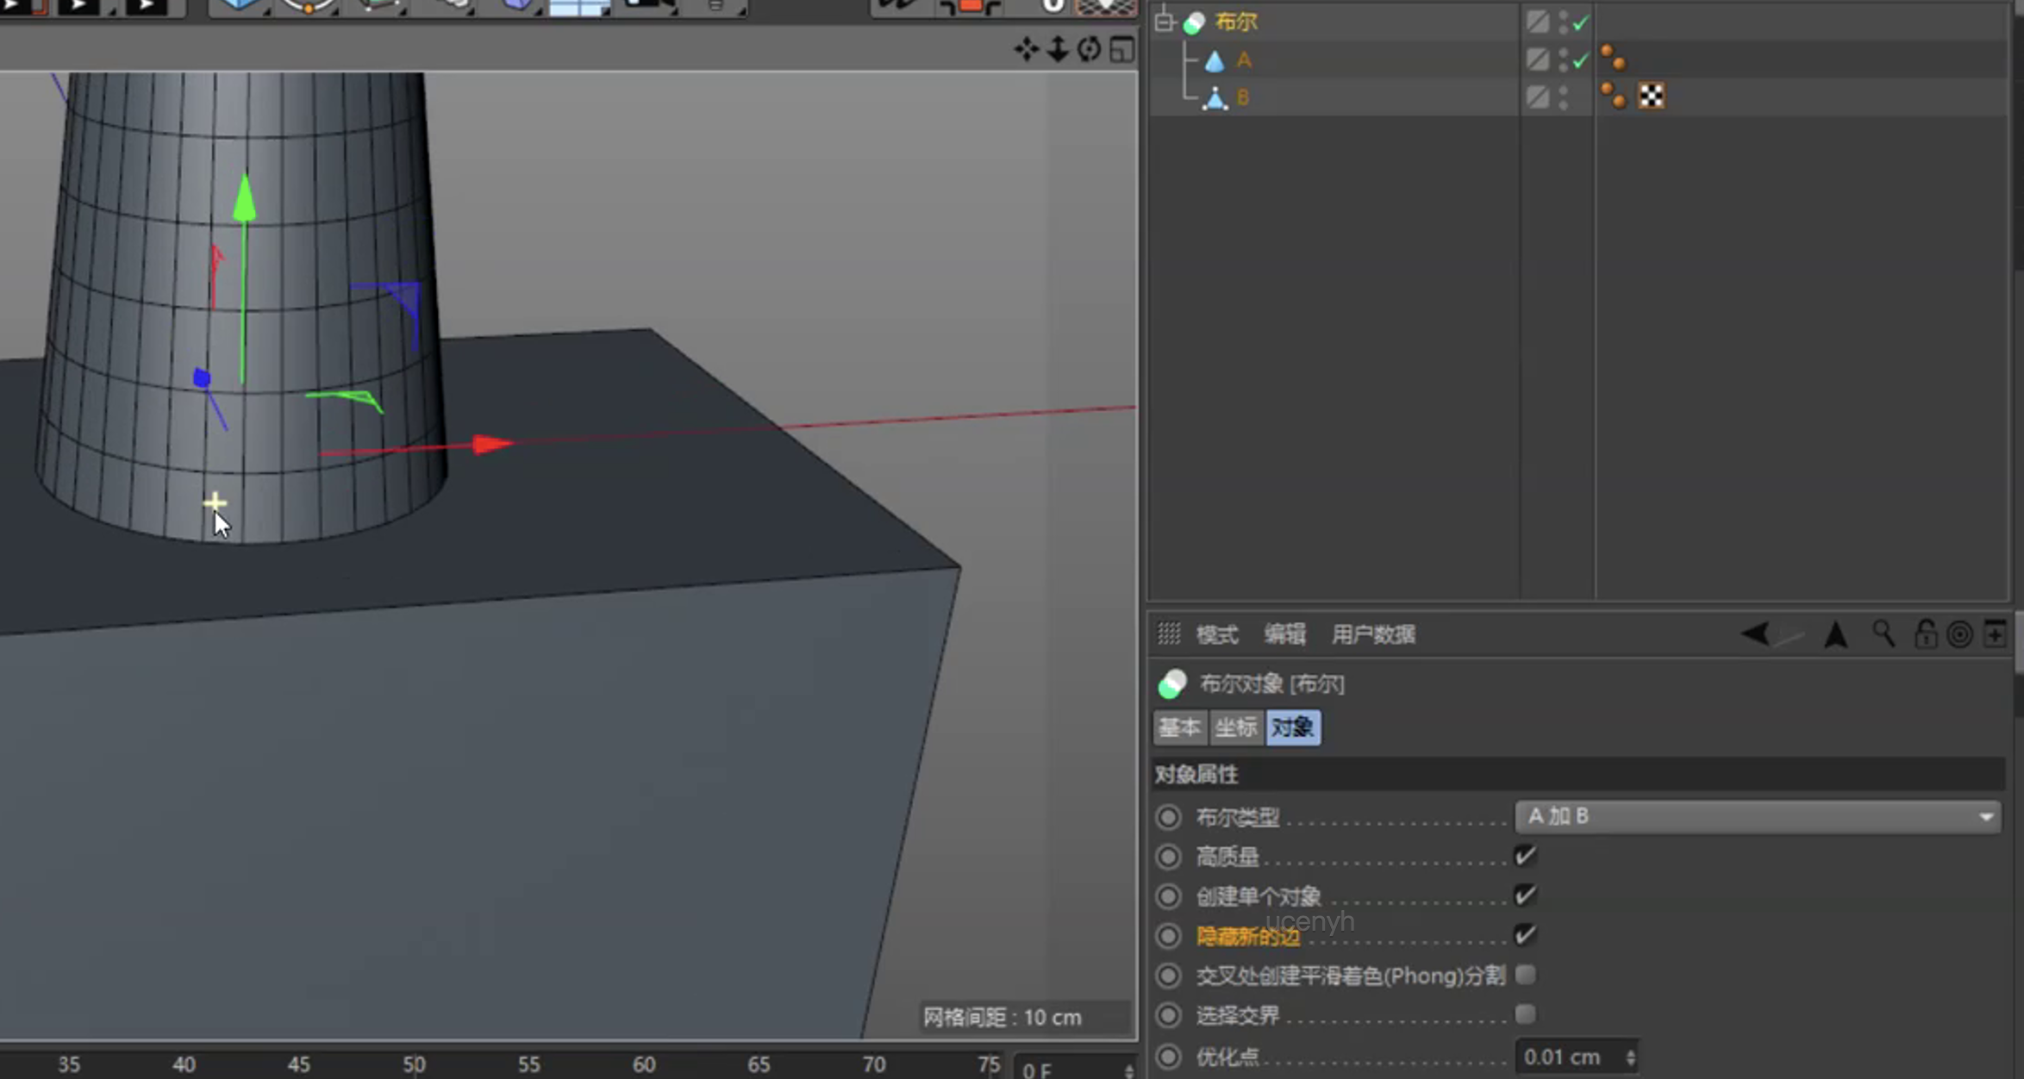Collapse the 布尔 tree hierarchy
The width and height of the screenshot is (2024, 1079).
tap(1165, 22)
